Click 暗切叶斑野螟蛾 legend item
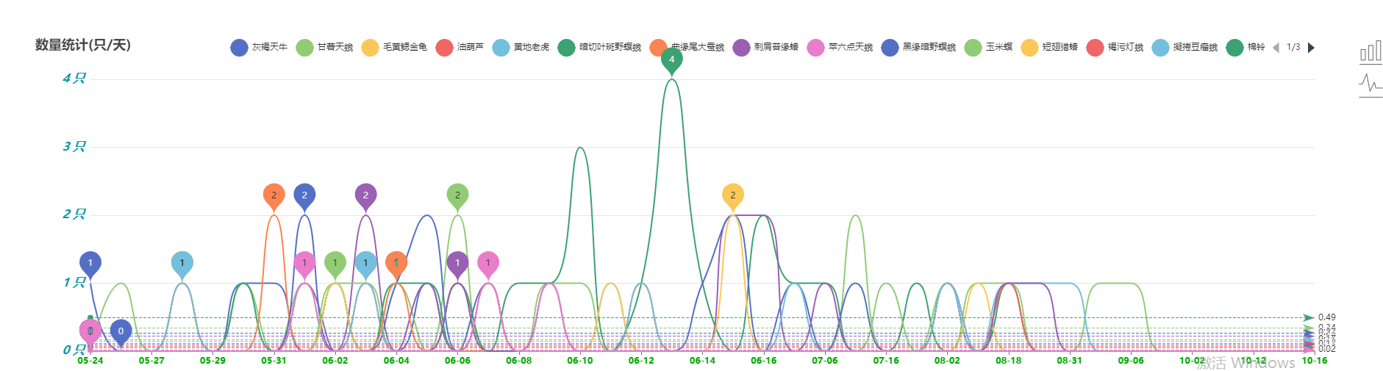1383x371 pixels. pos(599,48)
